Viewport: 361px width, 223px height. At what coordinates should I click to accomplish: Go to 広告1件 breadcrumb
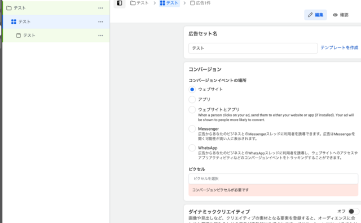[x=201, y=3]
